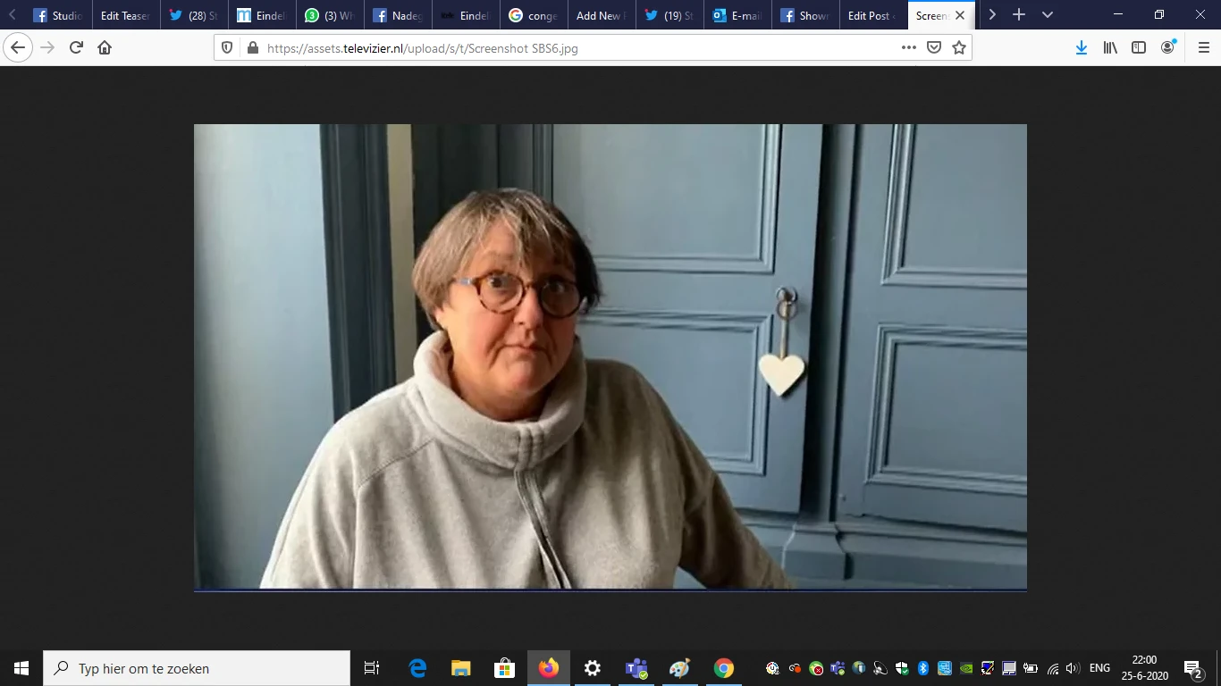
Task: Open Google Chrome from the taskbar
Action: point(724,668)
